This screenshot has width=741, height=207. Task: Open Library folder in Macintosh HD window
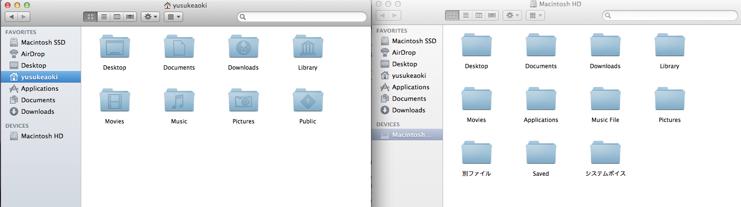[669, 46]
